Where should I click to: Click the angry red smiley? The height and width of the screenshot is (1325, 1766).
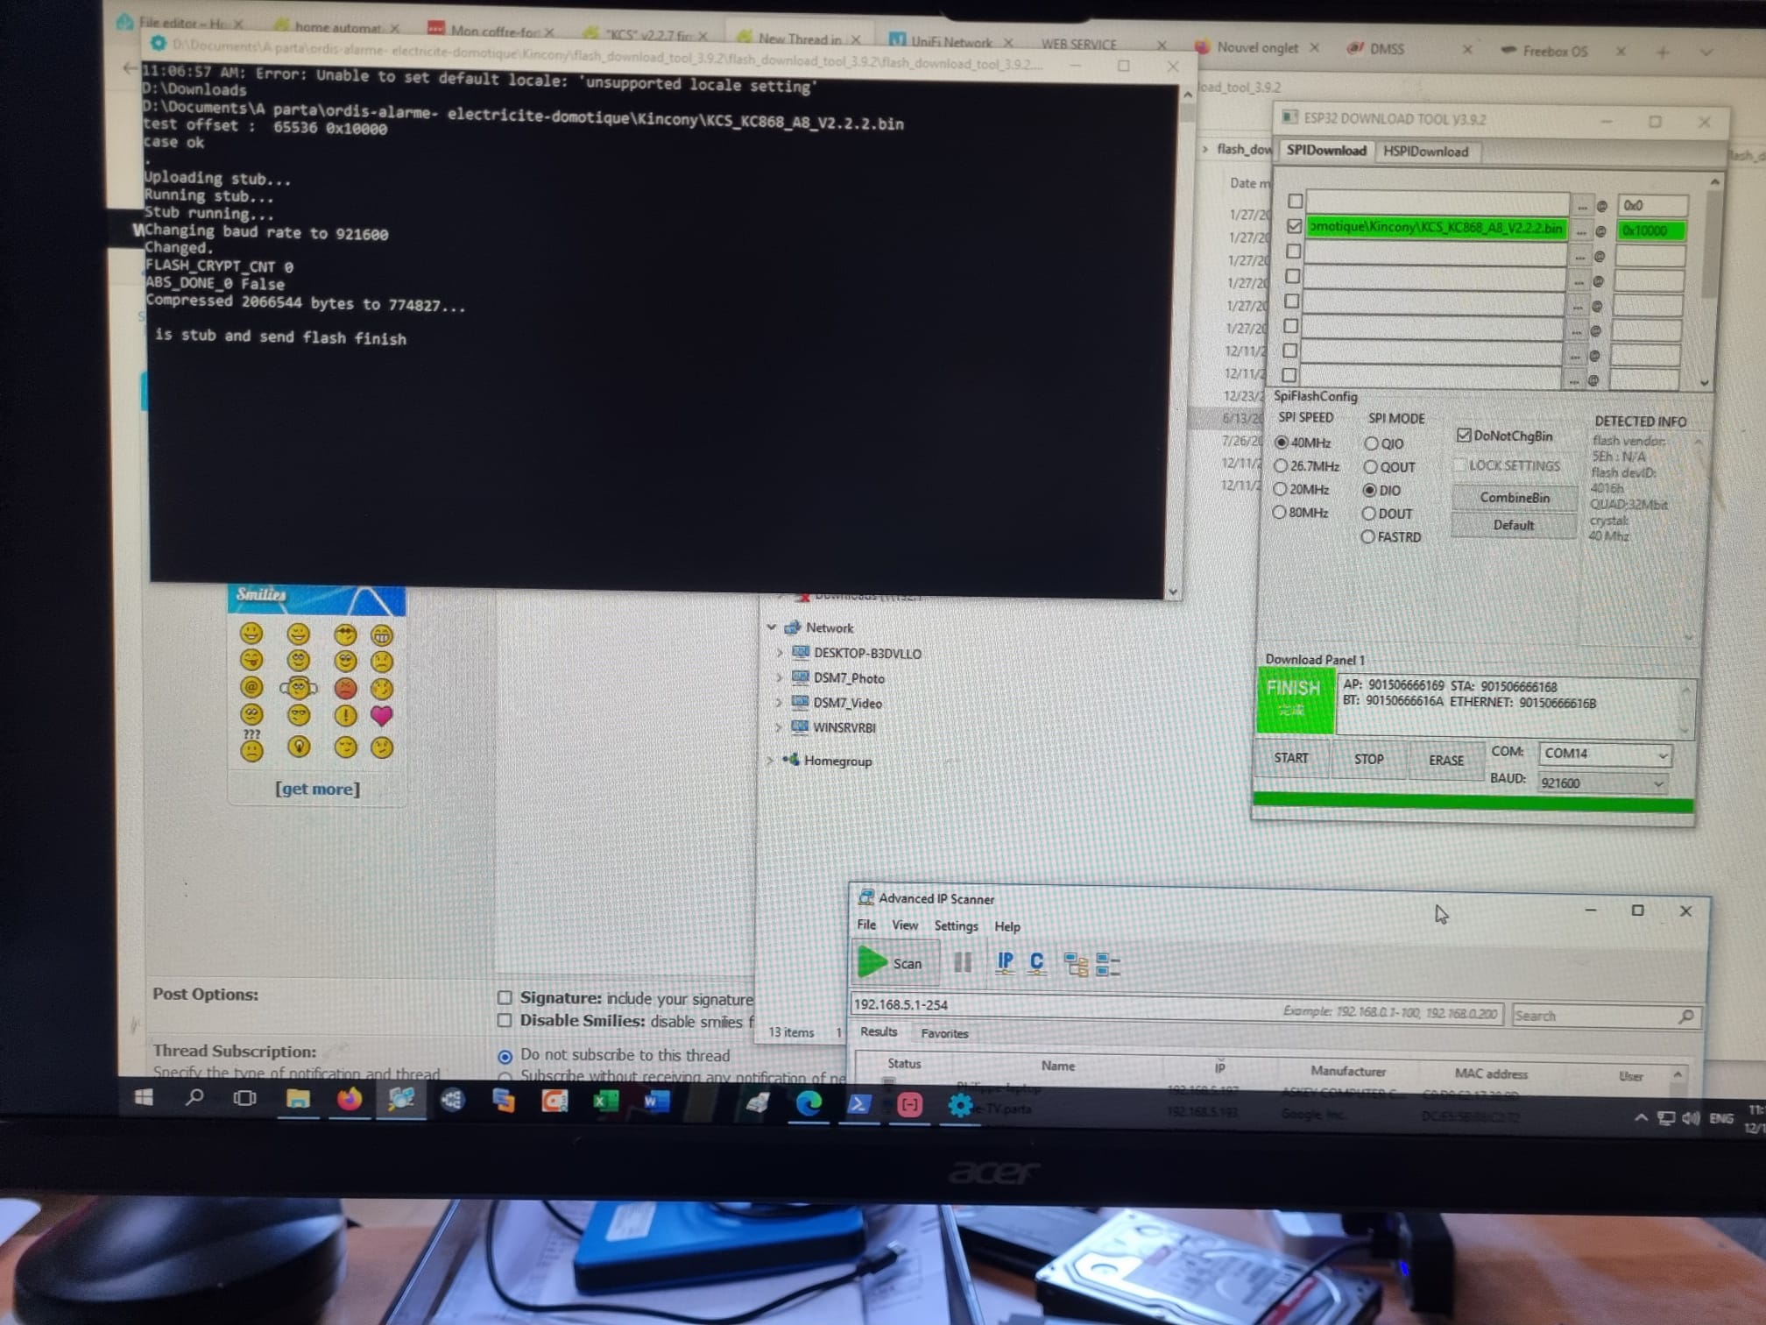click(x=345, y=688)
